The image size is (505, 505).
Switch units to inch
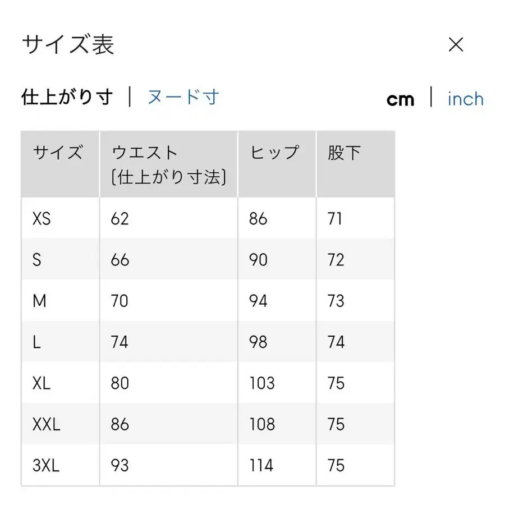[465, 99]
